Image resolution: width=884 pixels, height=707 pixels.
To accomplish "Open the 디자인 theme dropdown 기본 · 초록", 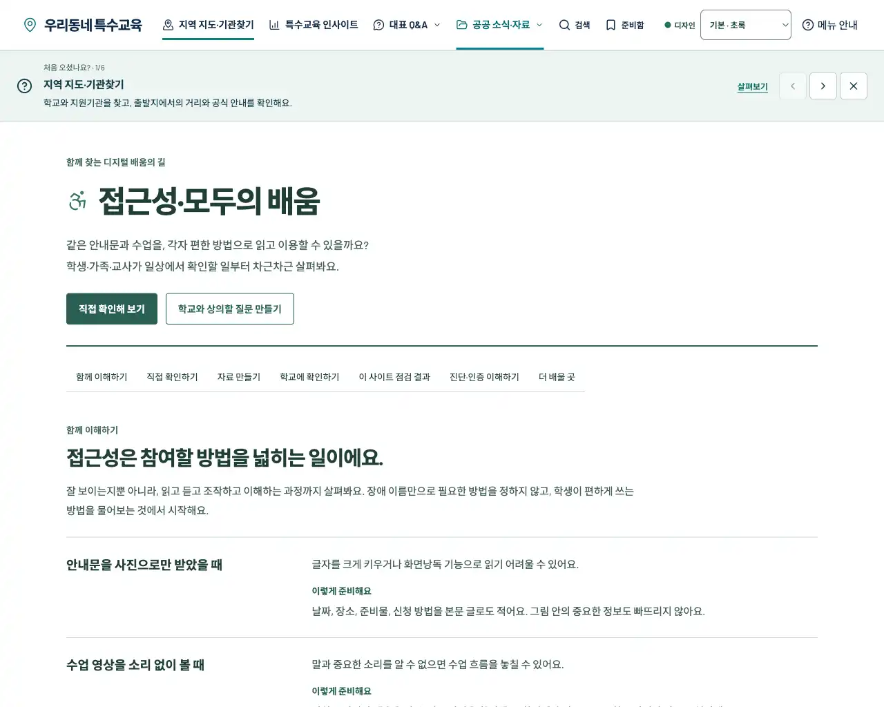I will tap(746, 25).
